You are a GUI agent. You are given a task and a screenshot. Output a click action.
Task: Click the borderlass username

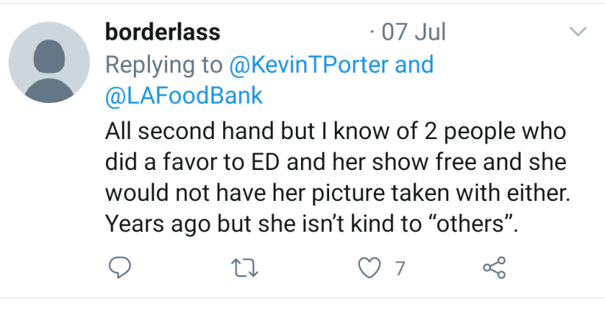[163, 32]
